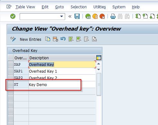Open the menu document icon left of Table View
The image size is (158, 125).
9,7
